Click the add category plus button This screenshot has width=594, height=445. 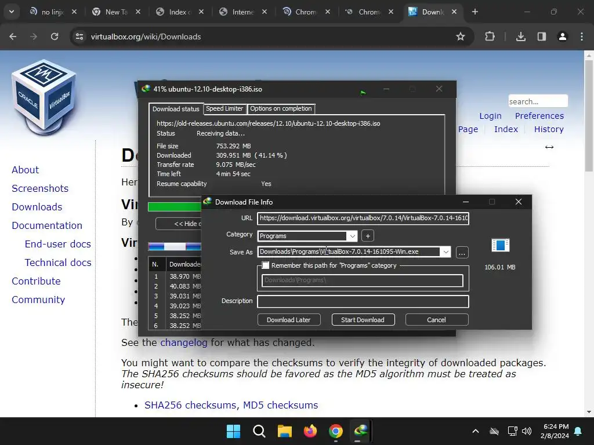367,236
